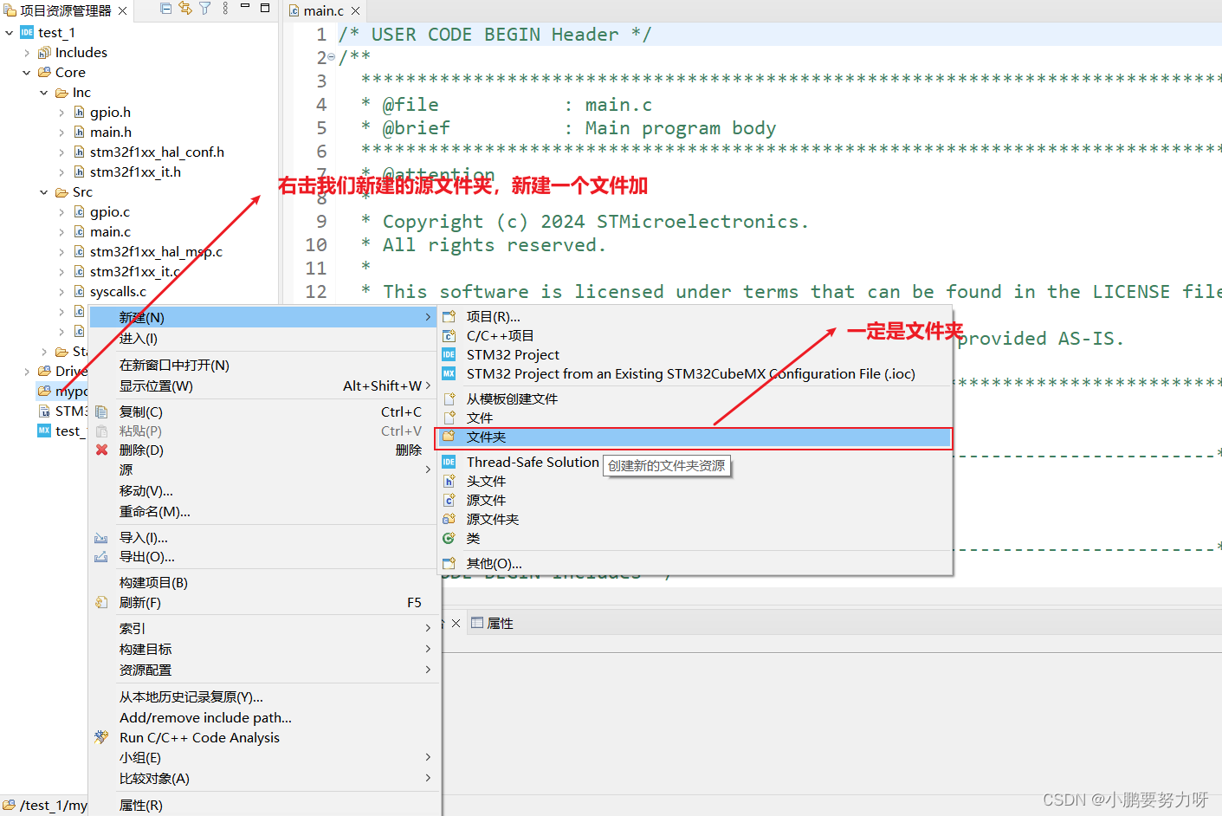Click 项目(R)... new project icon
1222x816 pixels.
click(449, 316)
